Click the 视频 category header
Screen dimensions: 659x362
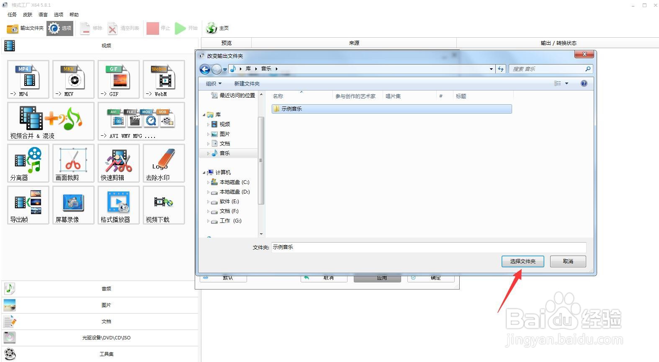tap(100, 46)
